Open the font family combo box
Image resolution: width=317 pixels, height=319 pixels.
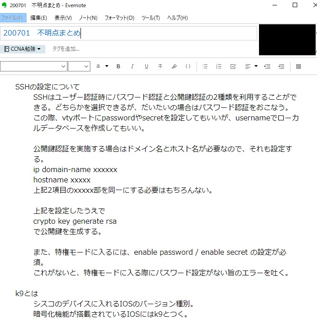(x=34, y=66)
